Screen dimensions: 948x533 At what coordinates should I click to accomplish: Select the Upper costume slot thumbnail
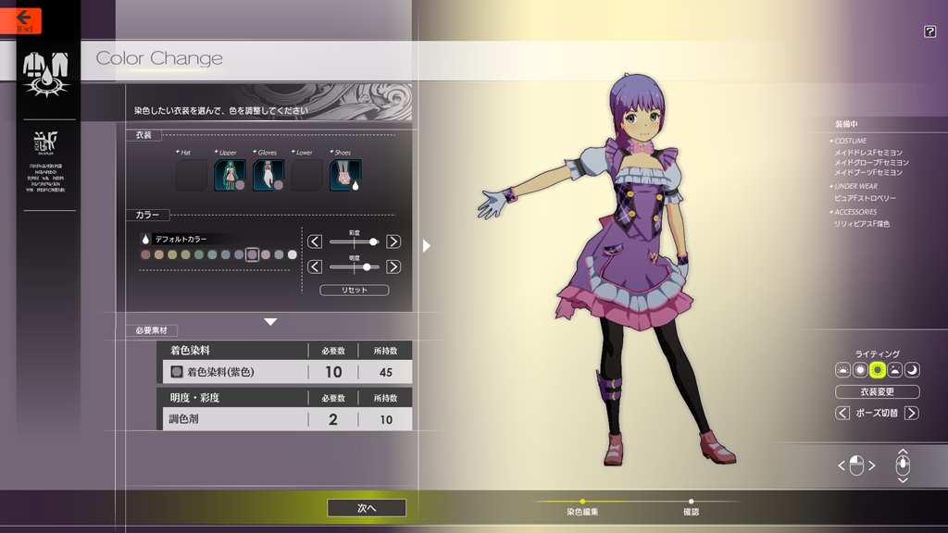pyautogui.click(x=230, y=175)
